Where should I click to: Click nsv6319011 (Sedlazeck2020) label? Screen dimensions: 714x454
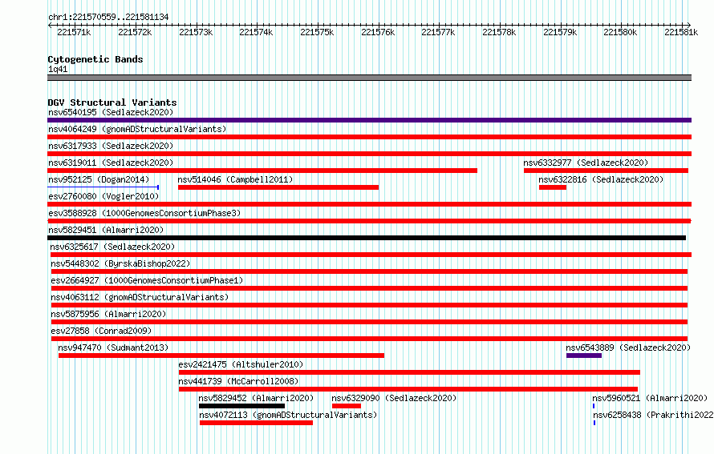(x=111, y=163)
